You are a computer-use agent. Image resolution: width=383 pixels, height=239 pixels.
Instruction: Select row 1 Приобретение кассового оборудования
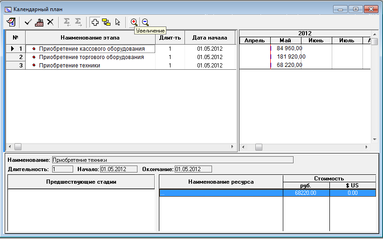click(x=90, y=49)
